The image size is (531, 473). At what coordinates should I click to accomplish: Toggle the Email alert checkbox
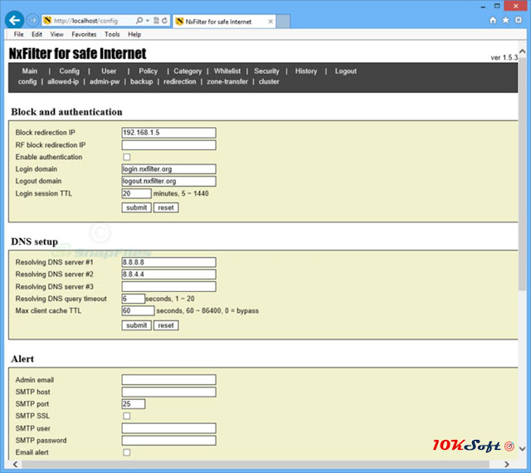(x=127, y=452)
